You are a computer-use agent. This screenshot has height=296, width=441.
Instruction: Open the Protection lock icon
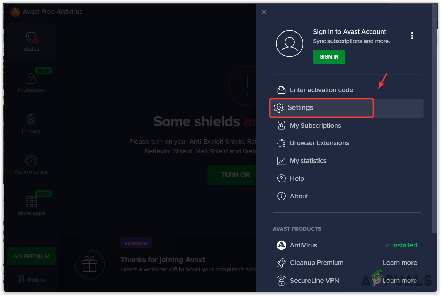click(x=31, y=79)
